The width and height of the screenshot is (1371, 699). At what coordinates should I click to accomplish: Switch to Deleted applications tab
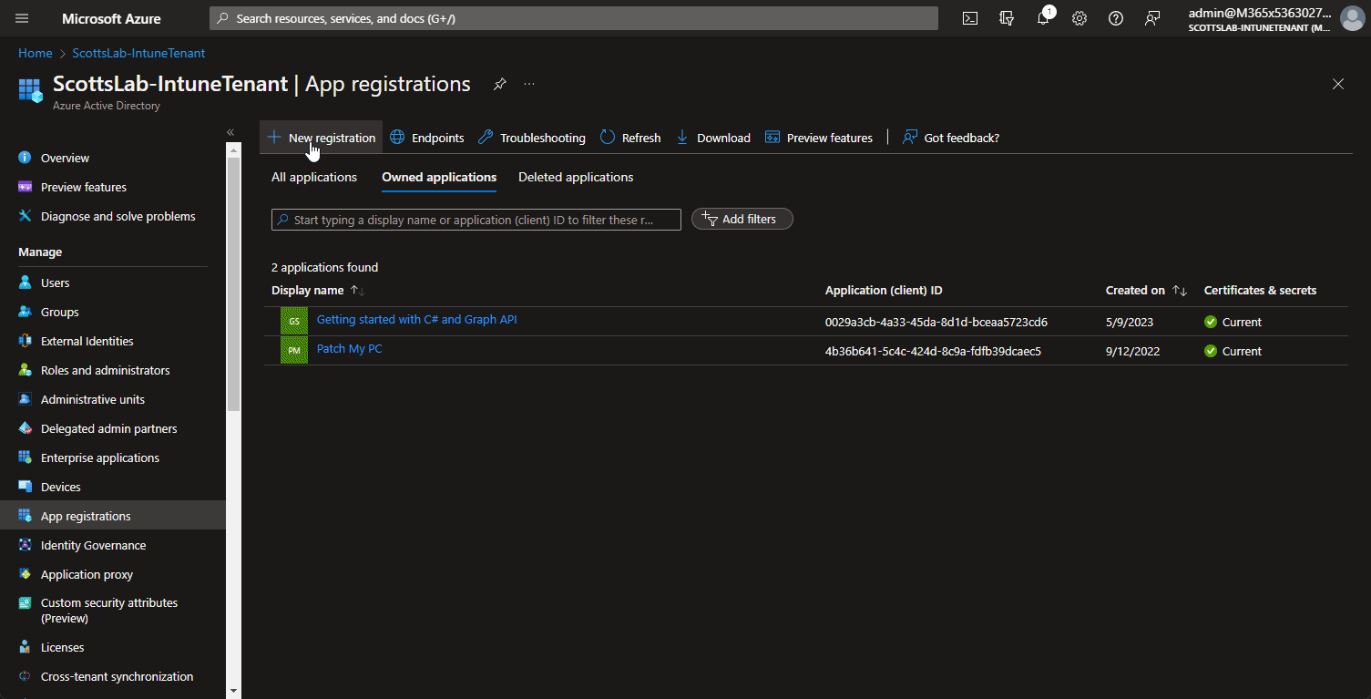click(576, 177)
